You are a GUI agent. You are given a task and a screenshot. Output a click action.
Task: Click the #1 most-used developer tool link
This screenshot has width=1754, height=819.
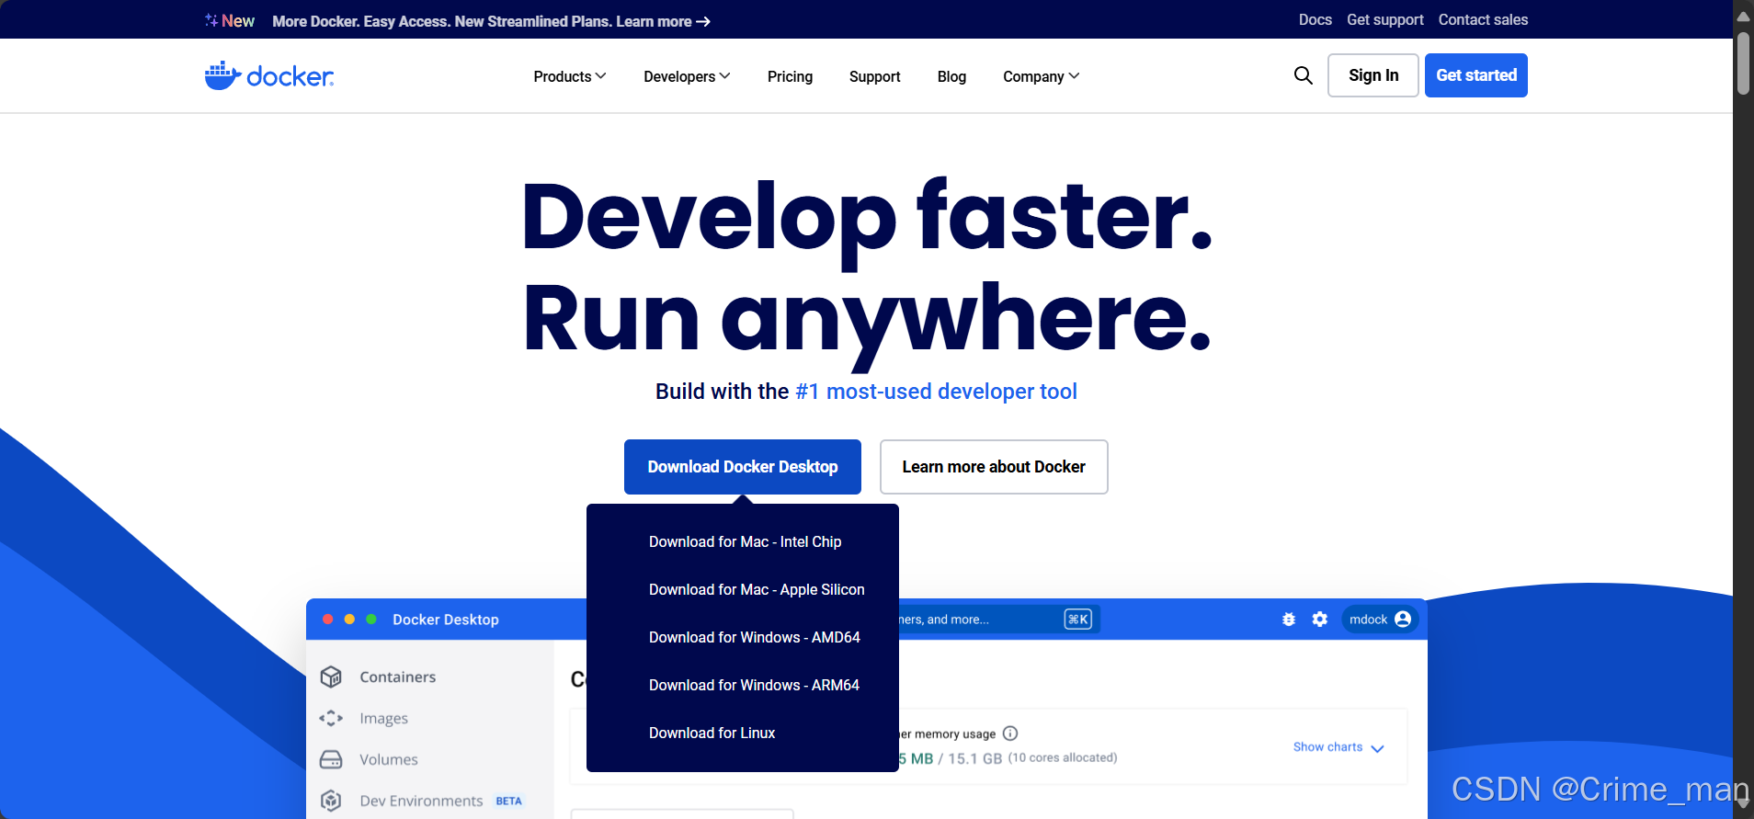(x=936, y=392)
